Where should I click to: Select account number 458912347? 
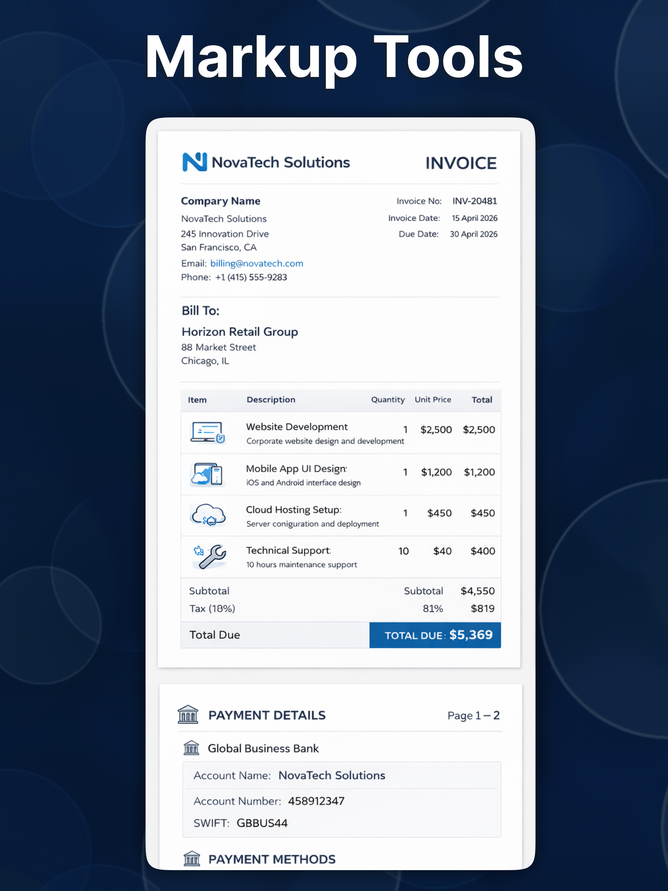point(316,801)
